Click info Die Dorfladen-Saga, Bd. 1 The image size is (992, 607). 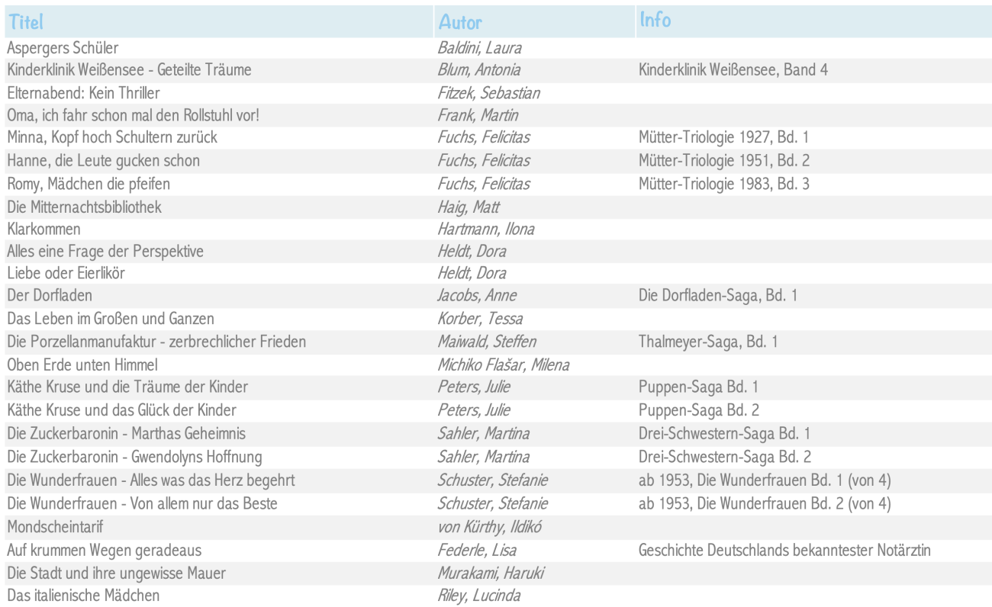pyautogui.click(x=717, y=296)
